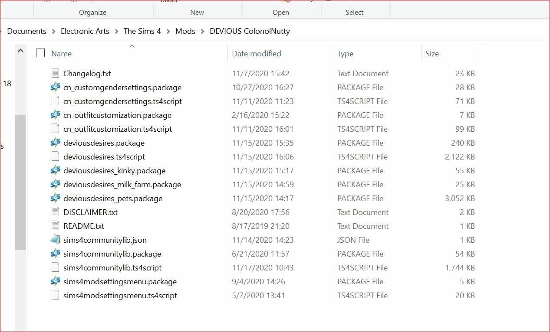This screenshot has height=332, width=550.
Task: Select file name cn_outfitcustomization.package
Action: pos(117,115)
